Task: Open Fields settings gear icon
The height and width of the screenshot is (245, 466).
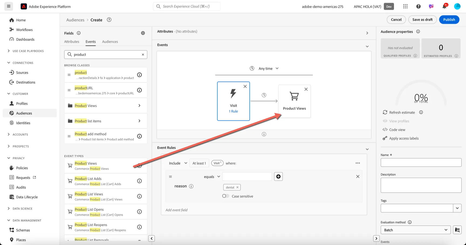Action: coord(143,33)
